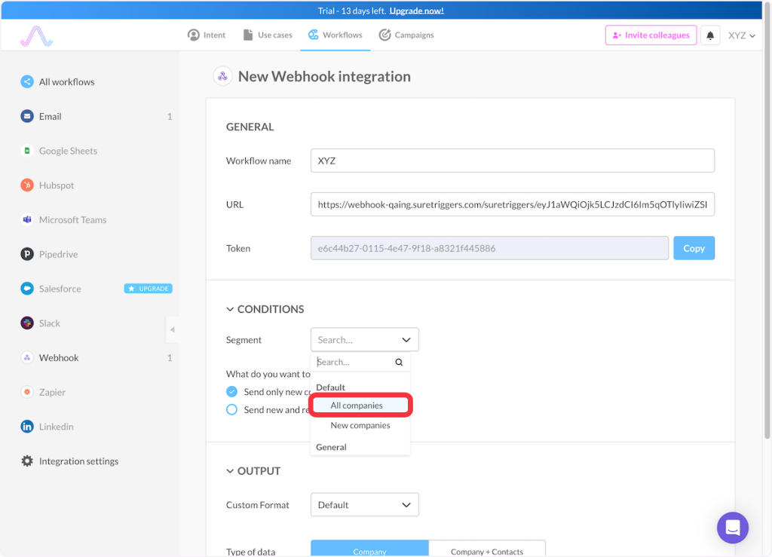Open the Custom Format dropdown
Screen dimensions: 772x557
[x=364, y=505]
